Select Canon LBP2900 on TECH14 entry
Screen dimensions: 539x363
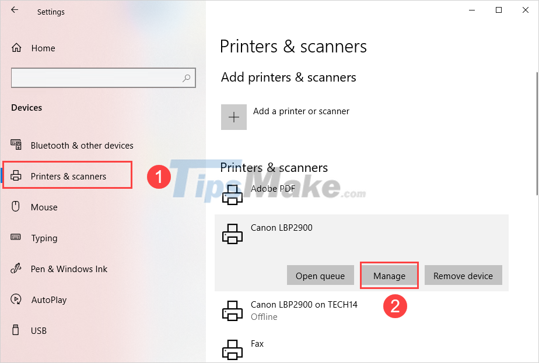point(361,311)
